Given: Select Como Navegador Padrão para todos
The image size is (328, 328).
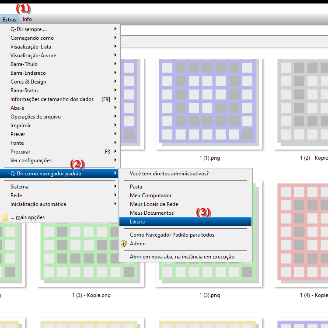Looking at the screenshot, I should (x=185, y=235).
